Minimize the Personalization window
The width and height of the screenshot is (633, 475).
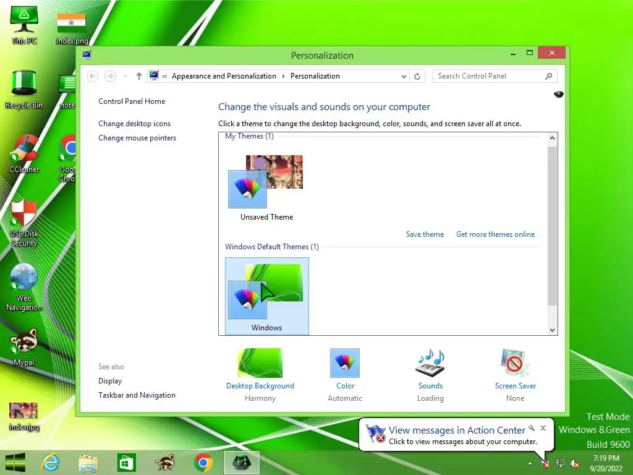pyautogui.click(x=513, y=53)
